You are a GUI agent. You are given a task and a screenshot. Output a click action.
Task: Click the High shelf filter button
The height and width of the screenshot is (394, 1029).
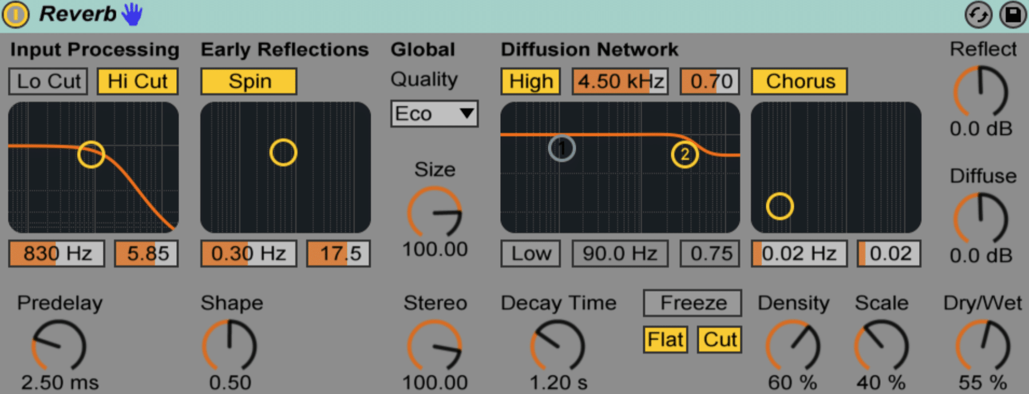tap(531, 81)
